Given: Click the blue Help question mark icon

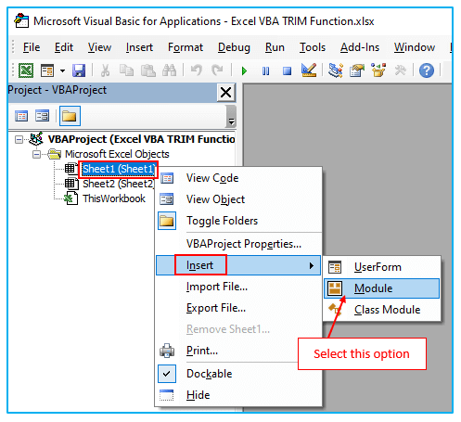Looking at the screenshot, I should coord(427,70).
